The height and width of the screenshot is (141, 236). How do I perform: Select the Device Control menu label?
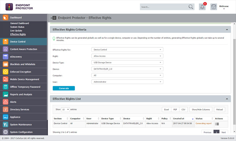pyautogui.click(x=18, y=42)
